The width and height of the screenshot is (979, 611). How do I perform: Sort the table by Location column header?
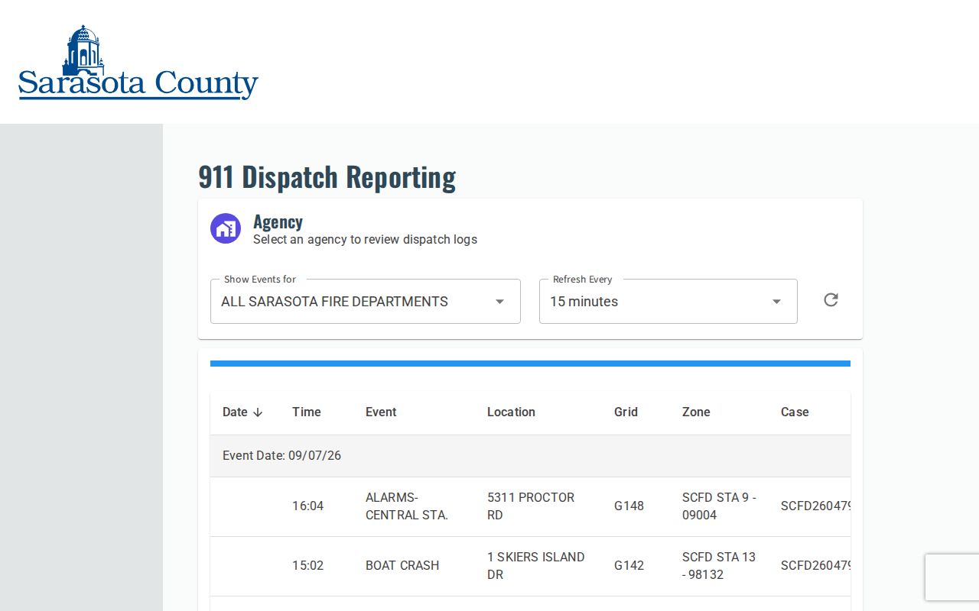point(511,412)
